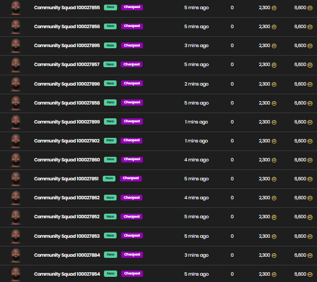Click coin icon beside 2,300 in Squad 100027855 row
The height and width of the screenshot is (282, 317).
click(274, 8)
